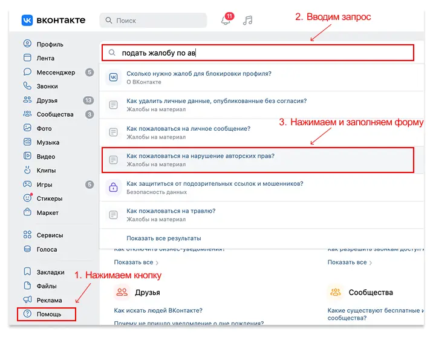Click orange Сообщества section icon
The width and height of the screenshot is (433, 337).
(336, 292)
